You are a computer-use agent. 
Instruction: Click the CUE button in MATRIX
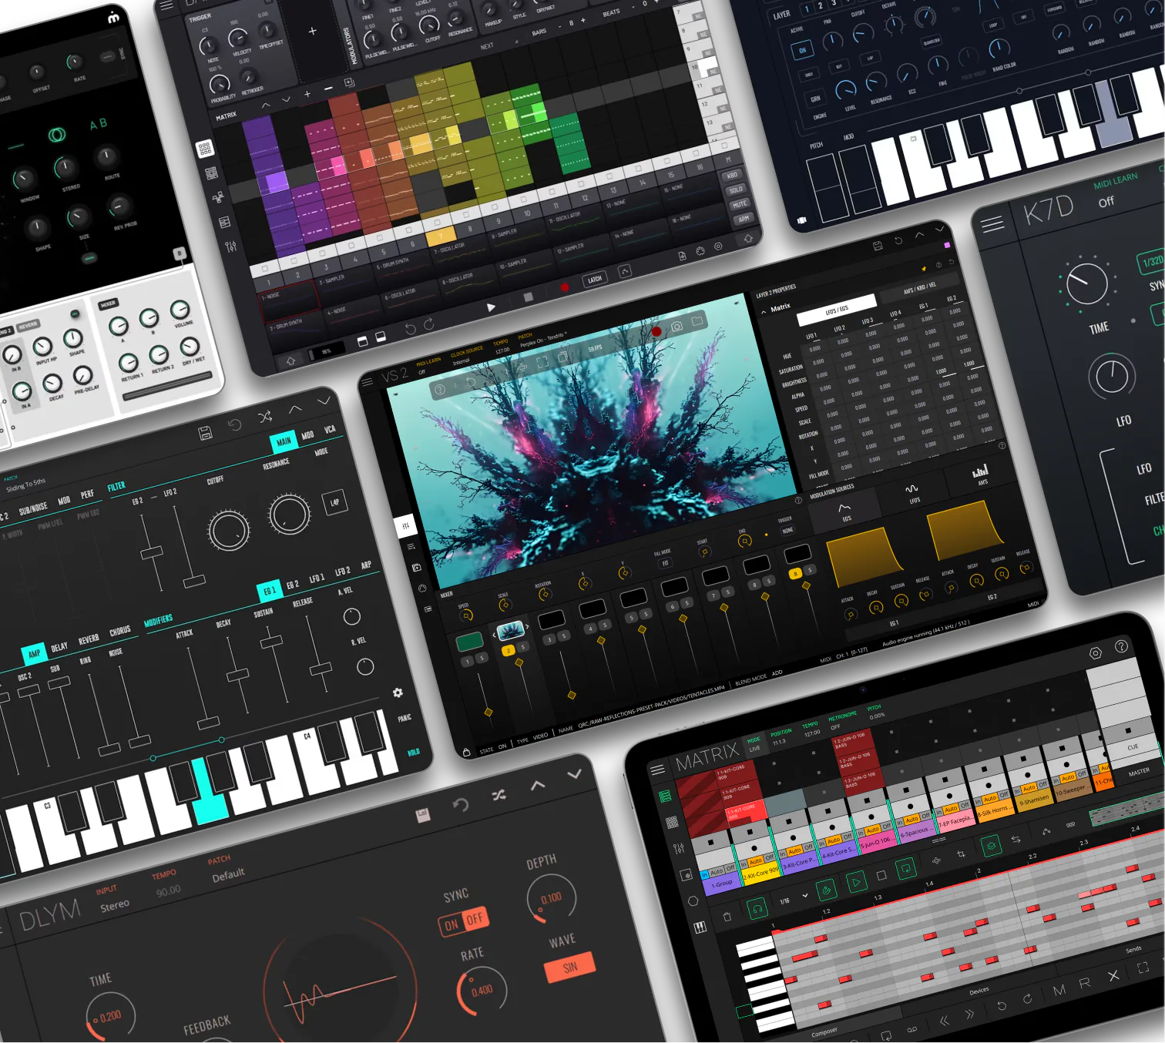point(1133,746)
